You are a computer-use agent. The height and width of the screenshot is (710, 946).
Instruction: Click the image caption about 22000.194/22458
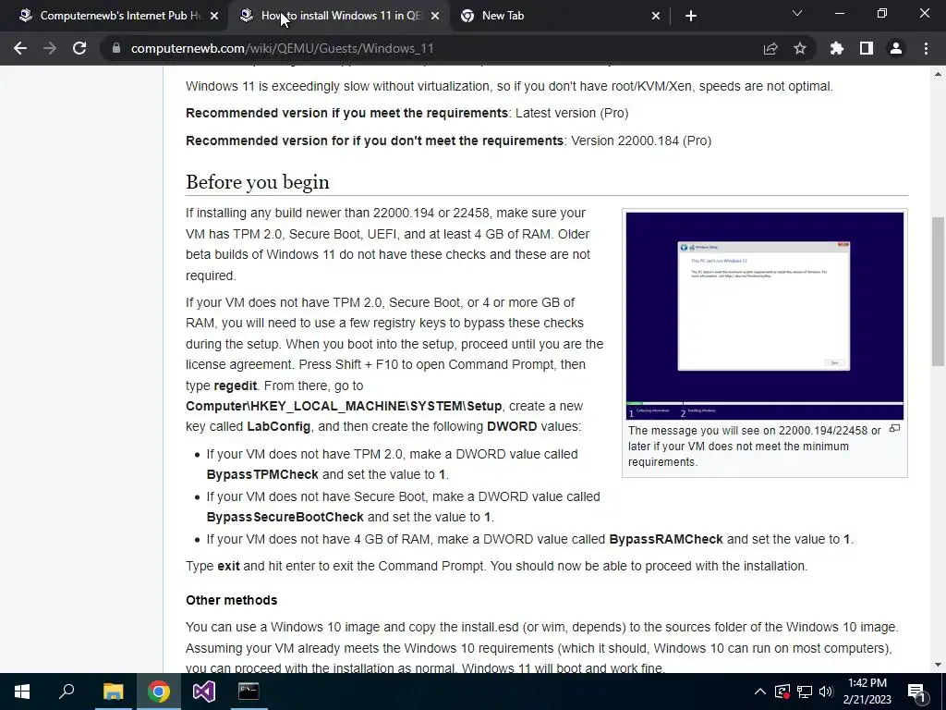[754, 447]
